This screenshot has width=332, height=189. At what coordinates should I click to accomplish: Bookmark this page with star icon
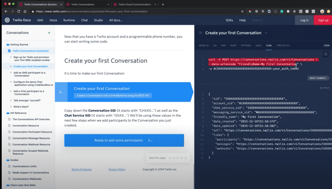(x=242, y=11)
